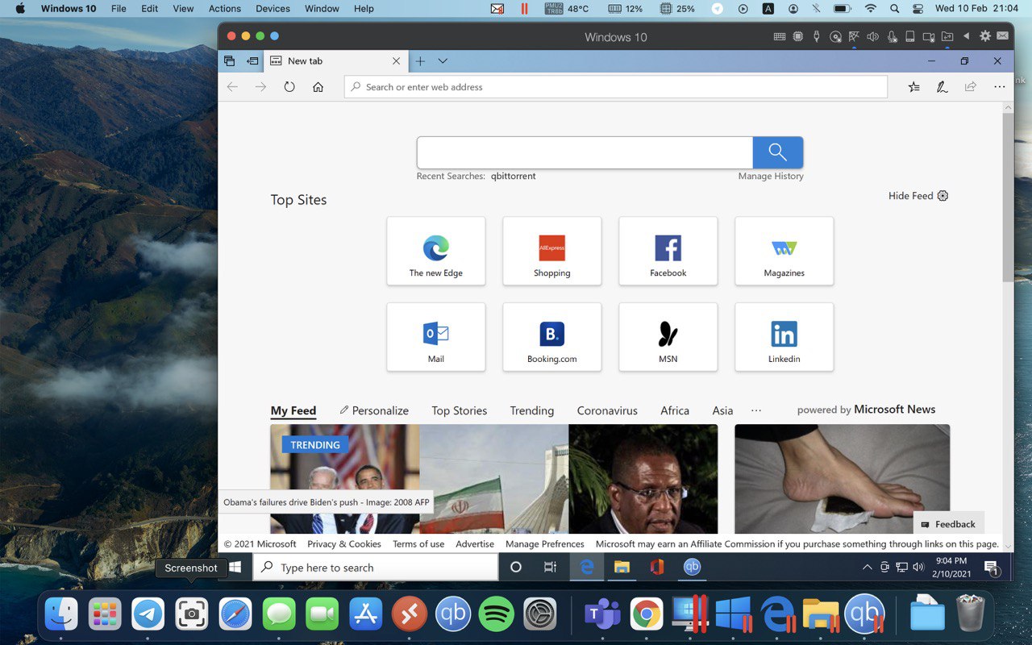
Task: Collapse the Parallels toolbar arrow
Action: (x=967, y=37)
